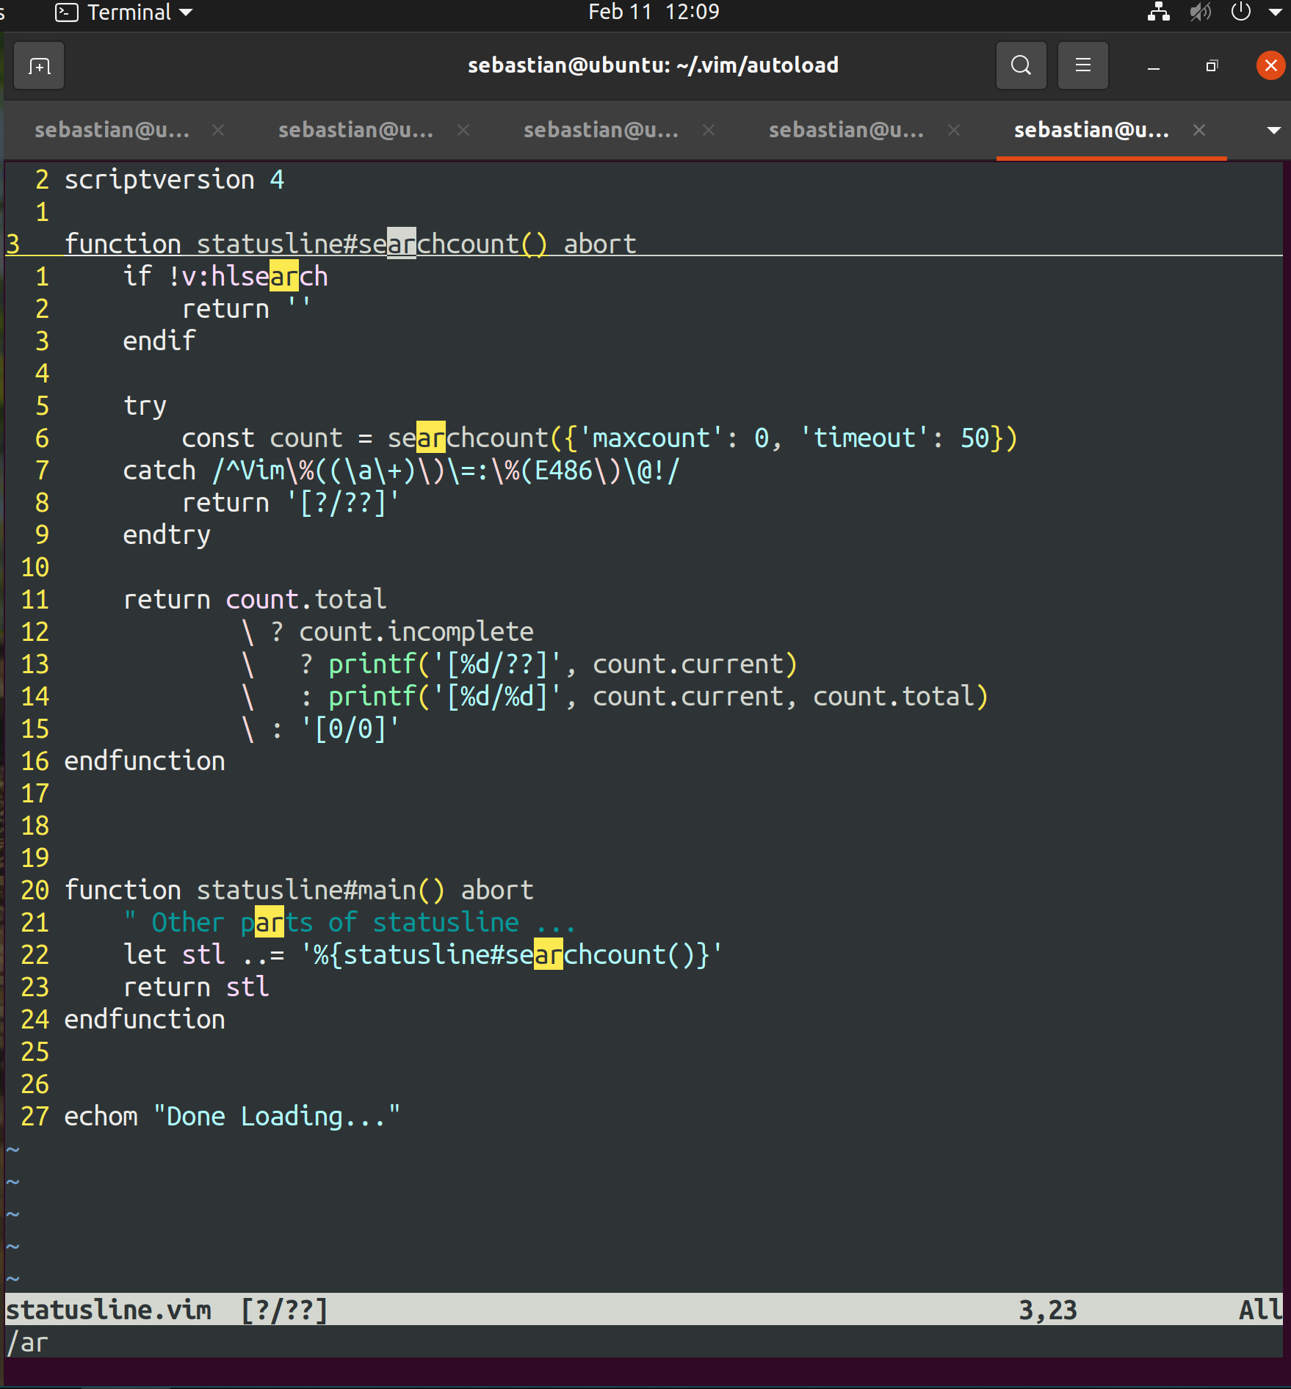
Task: Close the terminal window
Action: pyautogui.click(x=1270, y=66)
